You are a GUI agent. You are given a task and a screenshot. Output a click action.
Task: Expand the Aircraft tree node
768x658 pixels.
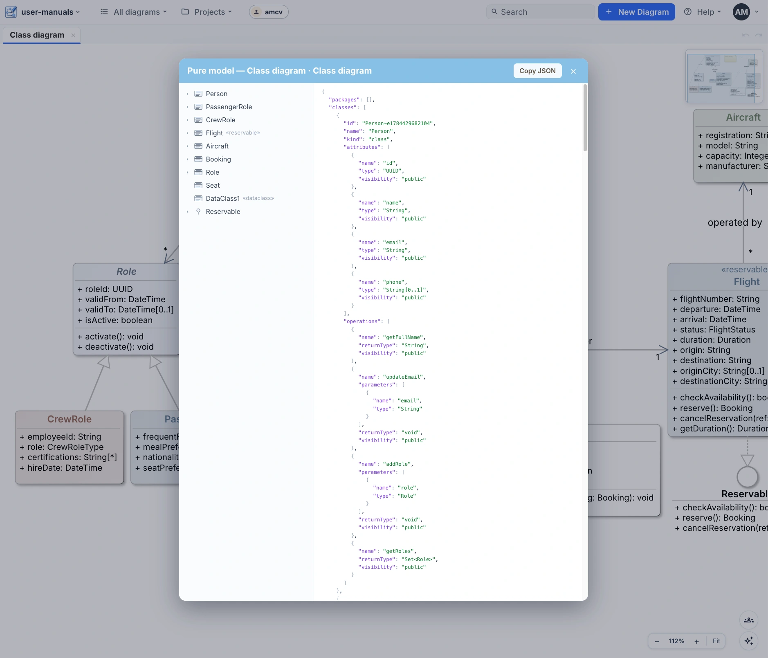(x=188, y=146)
